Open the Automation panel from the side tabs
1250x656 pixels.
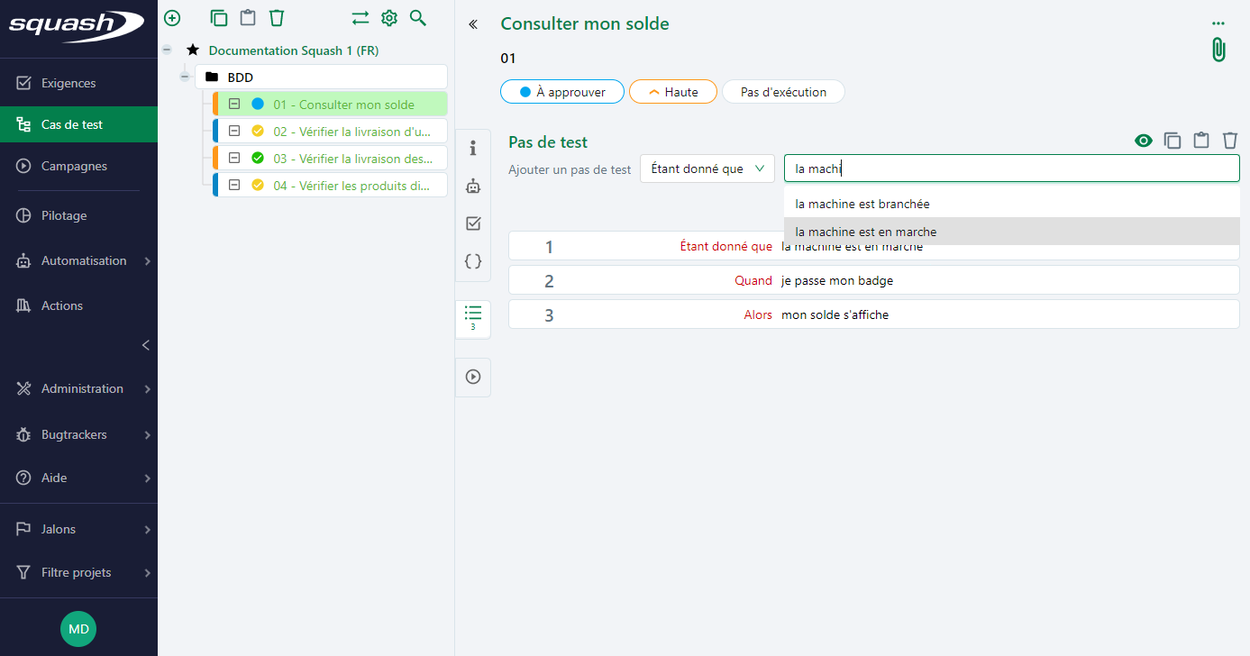click(473, 186)
